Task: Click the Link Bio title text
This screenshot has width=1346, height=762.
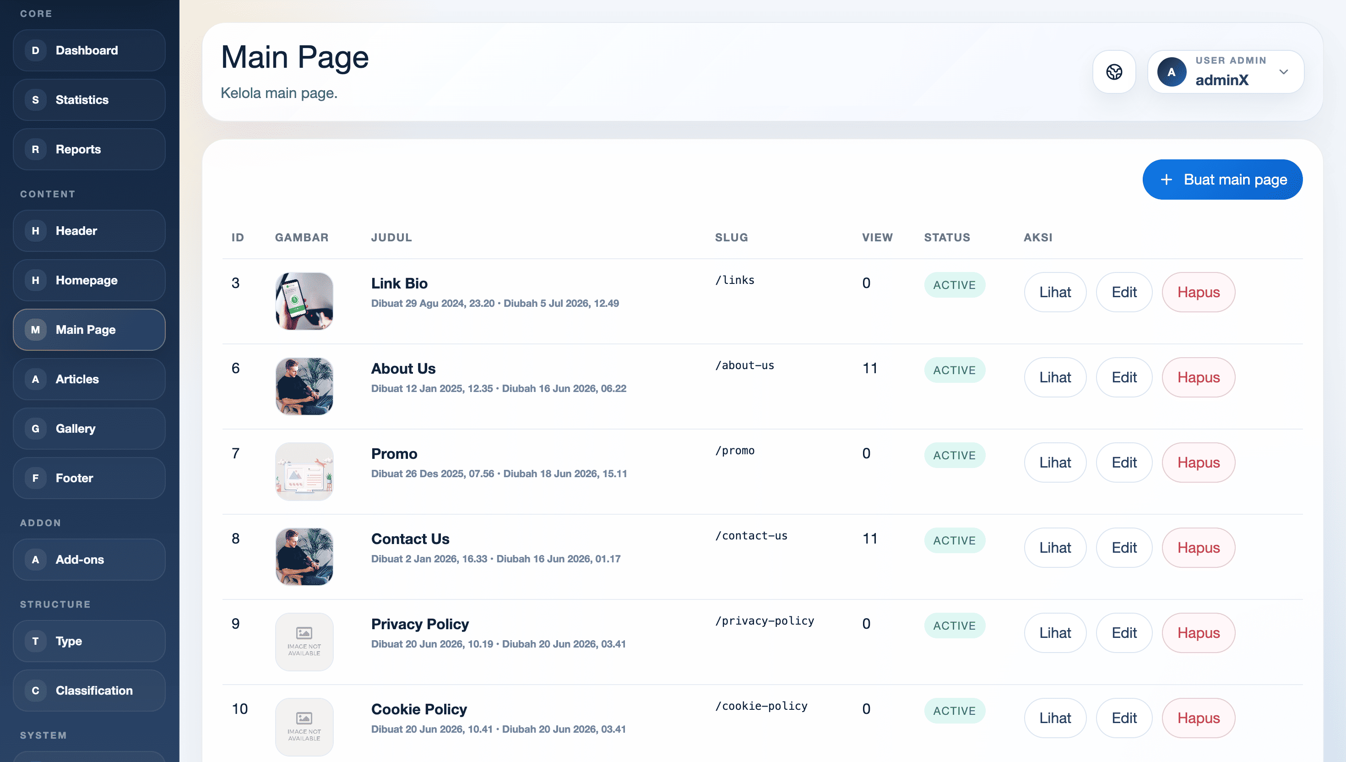Action: (x=399, y=283)
